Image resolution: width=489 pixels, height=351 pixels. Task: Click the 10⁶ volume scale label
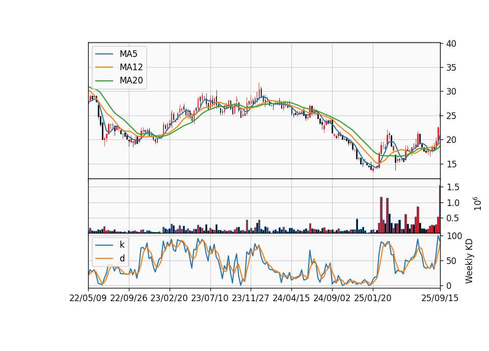(477, 203)
